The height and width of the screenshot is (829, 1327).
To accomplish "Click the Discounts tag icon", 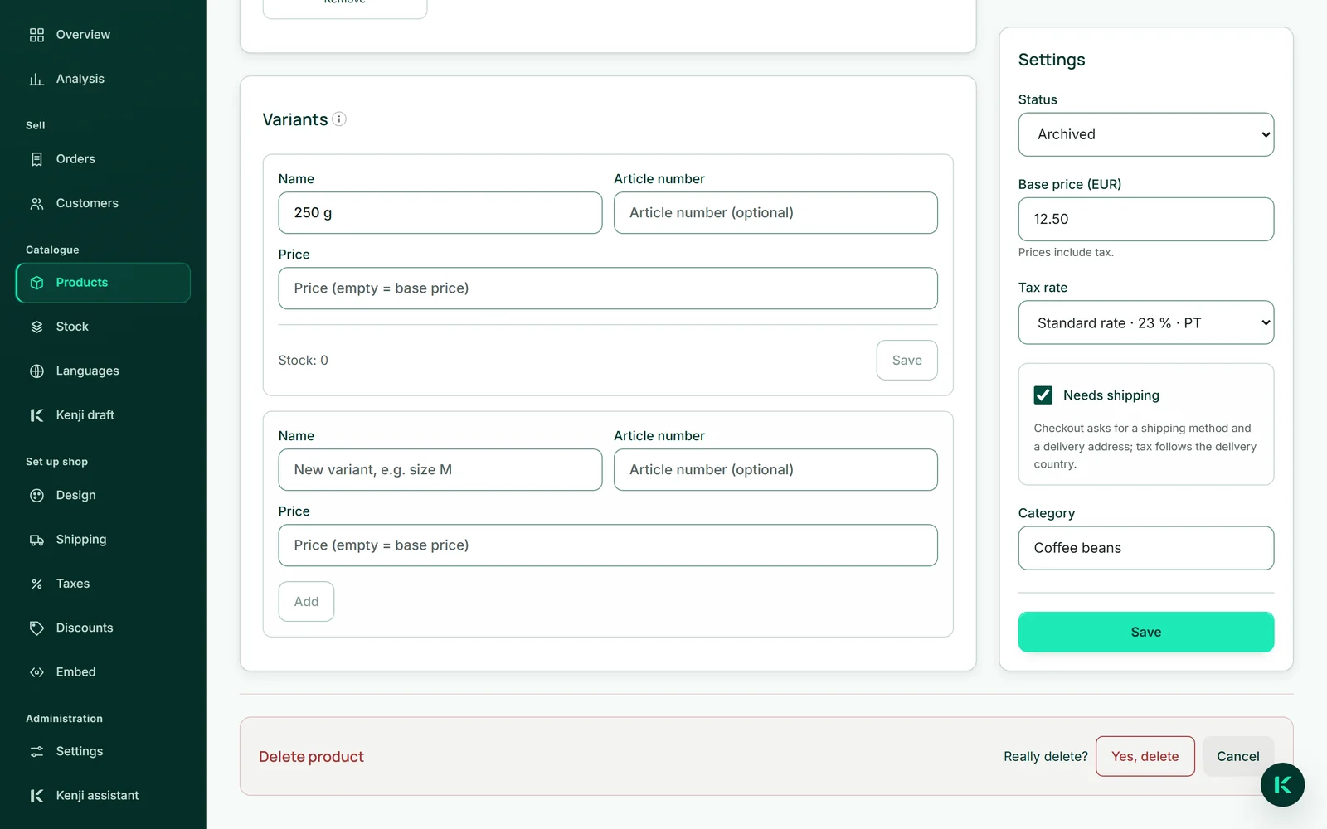I will pos(36,628).
